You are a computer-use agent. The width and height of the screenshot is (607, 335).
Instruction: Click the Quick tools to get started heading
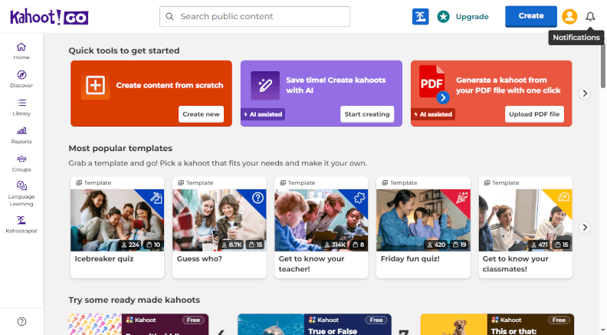click(124, 51)
